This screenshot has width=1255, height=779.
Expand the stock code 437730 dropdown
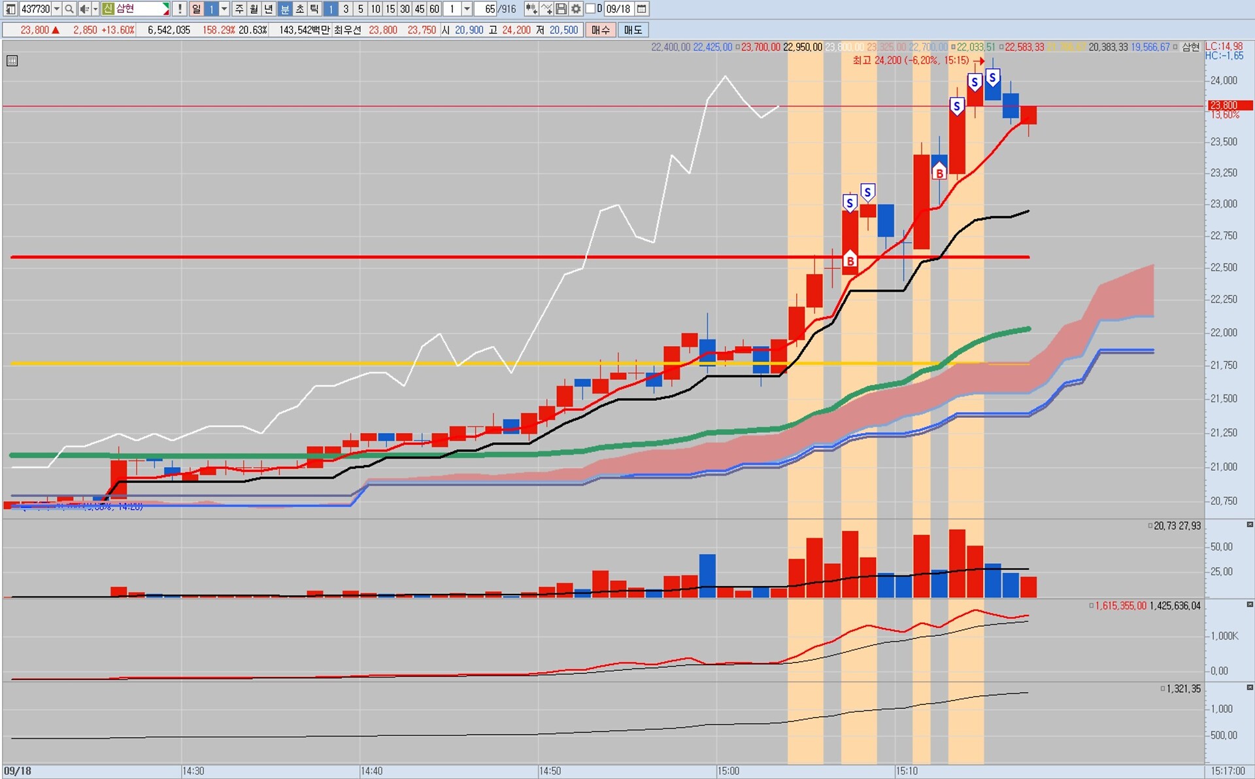[x=57, y=9]
